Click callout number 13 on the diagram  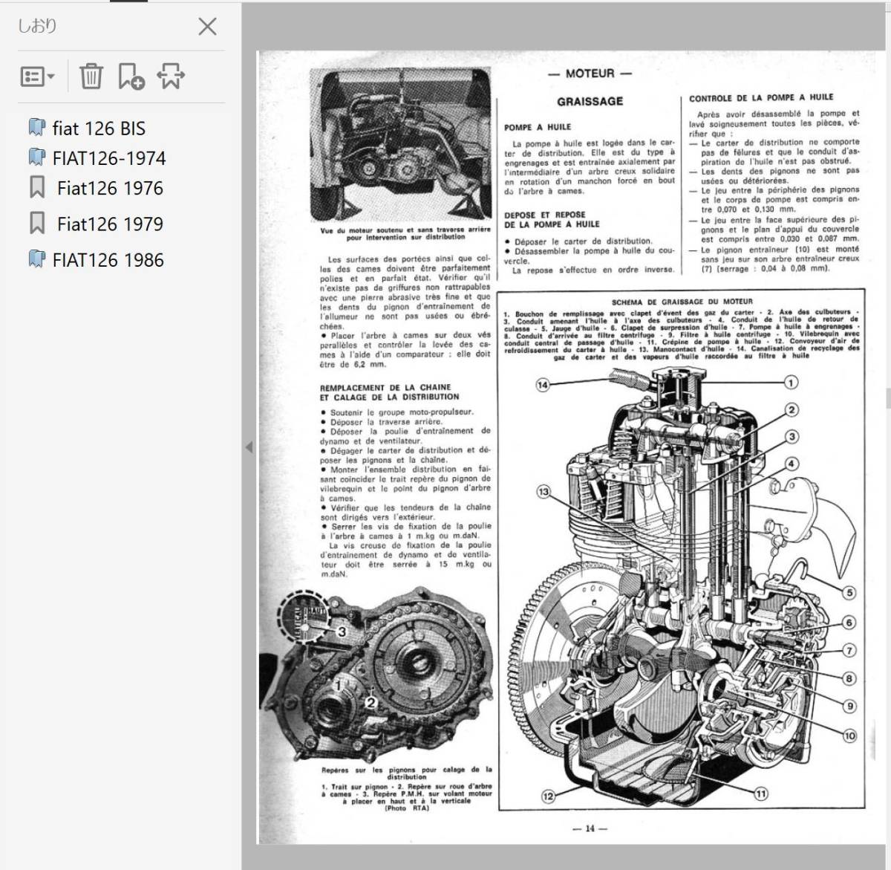point(544,492)
